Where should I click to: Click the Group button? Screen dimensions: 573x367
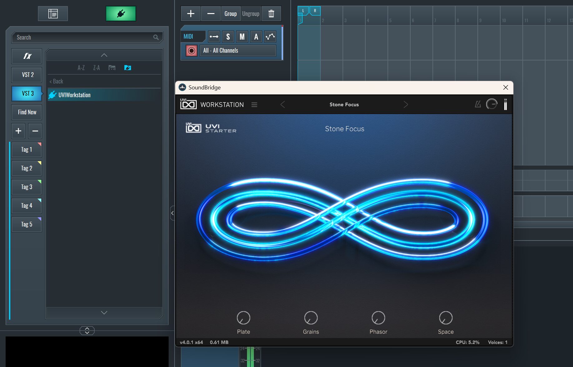click(x=231, y=14)
